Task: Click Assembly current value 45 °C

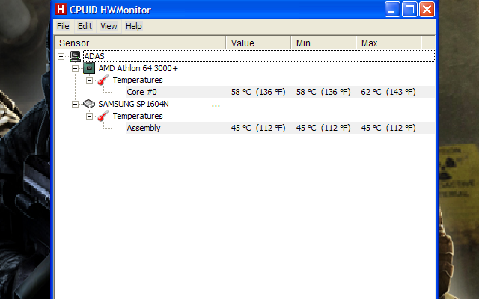Action: click(x=258, y=128)
